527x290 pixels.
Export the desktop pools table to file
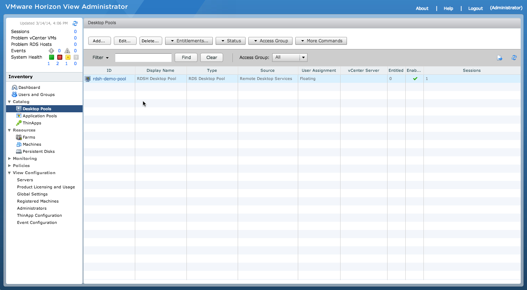tap(500, 57)
